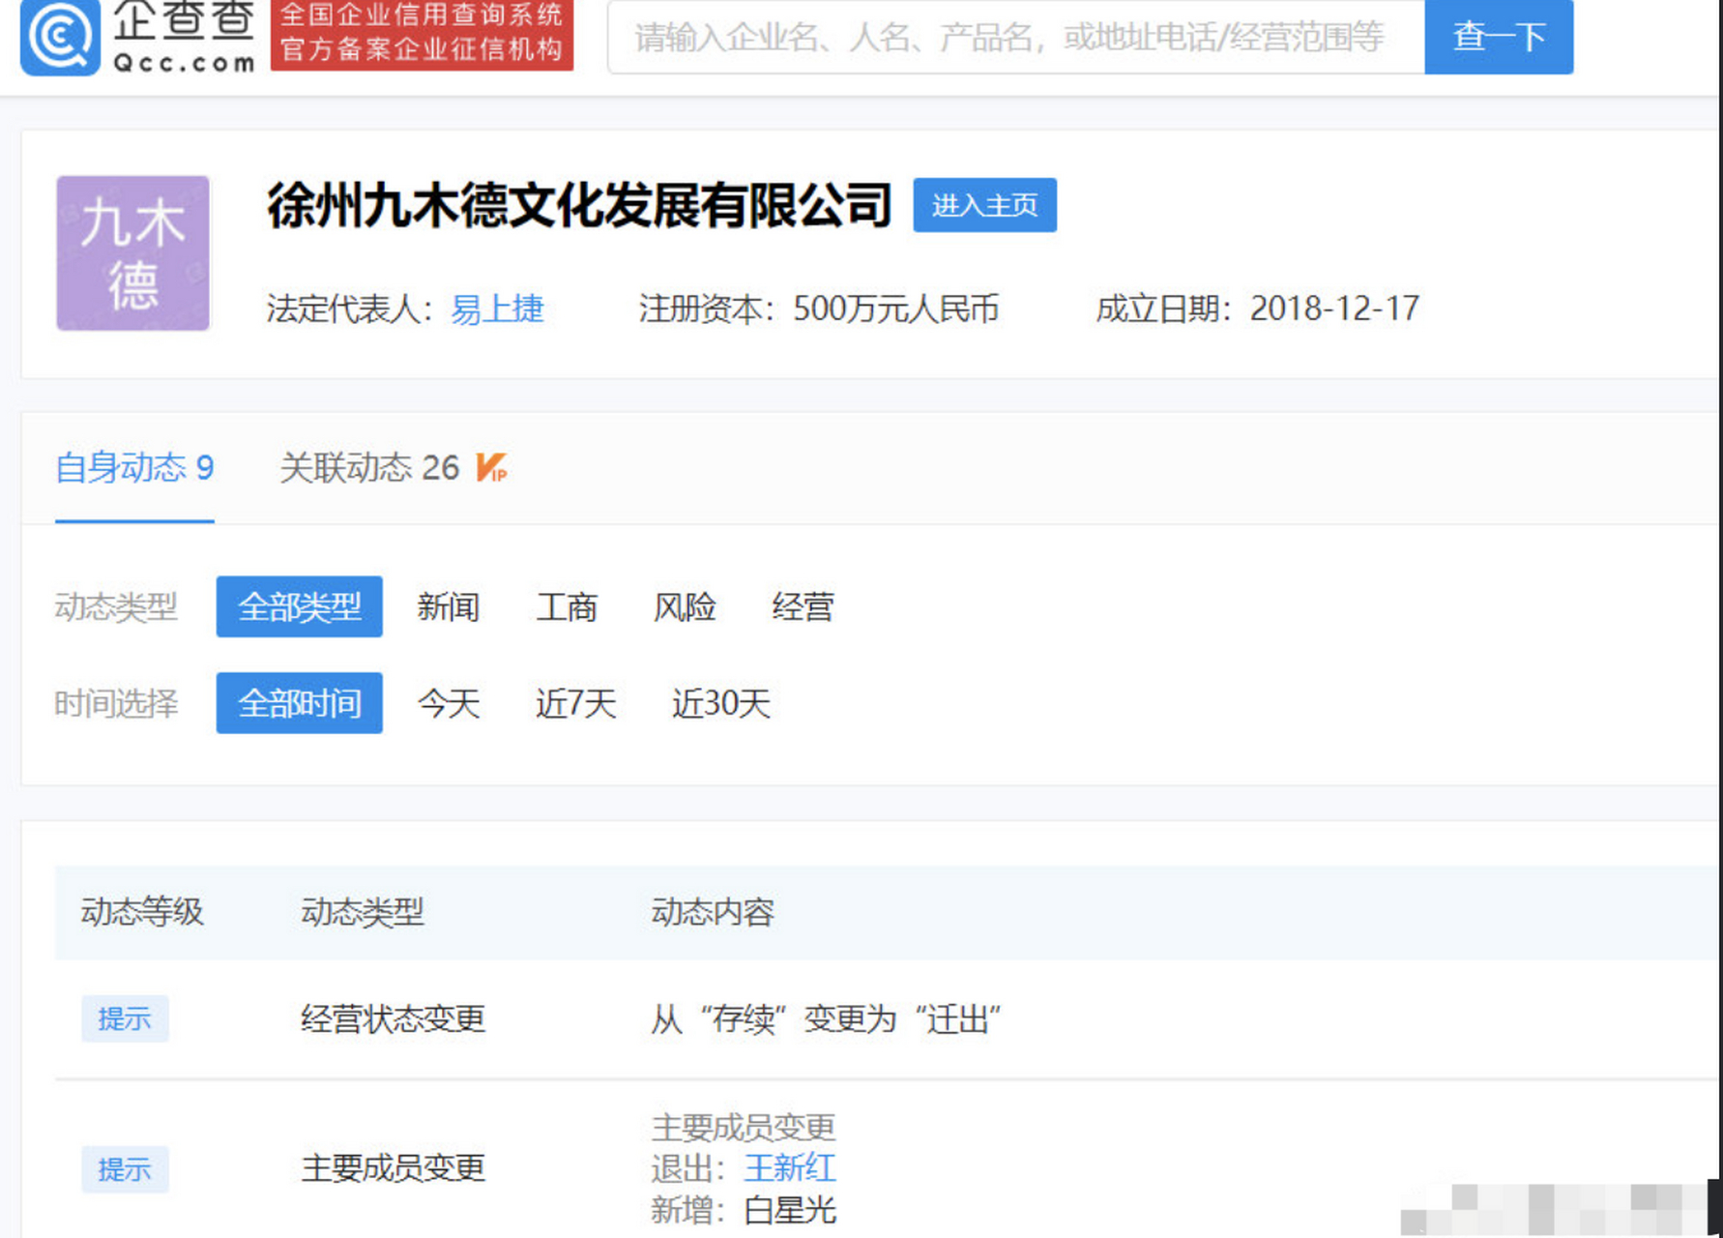The width and height of the screenshot is (1723, 1238).
Task: Filter dynamics by 经营
Action: 803,607
